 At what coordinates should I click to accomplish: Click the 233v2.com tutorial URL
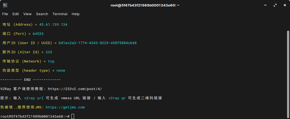coord(75,89)
